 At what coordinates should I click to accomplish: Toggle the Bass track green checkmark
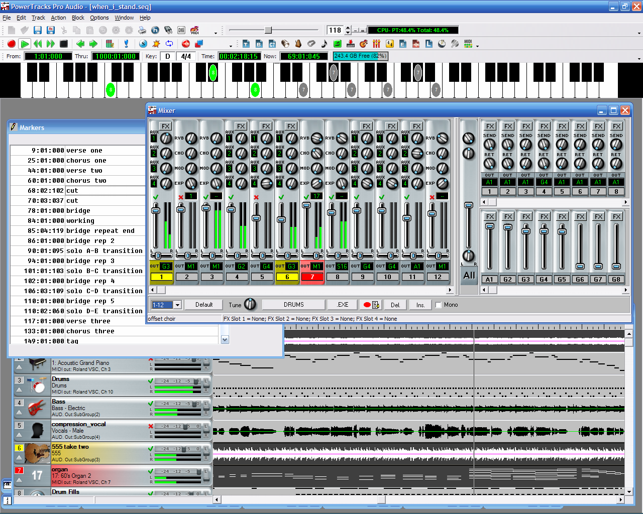[151, 404]
